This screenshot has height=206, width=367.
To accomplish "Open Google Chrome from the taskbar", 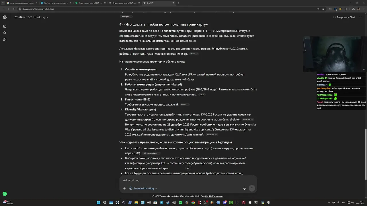I will 193,203.
